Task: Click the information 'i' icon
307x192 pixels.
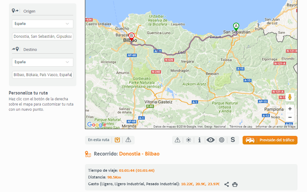Action: (200, 140)
